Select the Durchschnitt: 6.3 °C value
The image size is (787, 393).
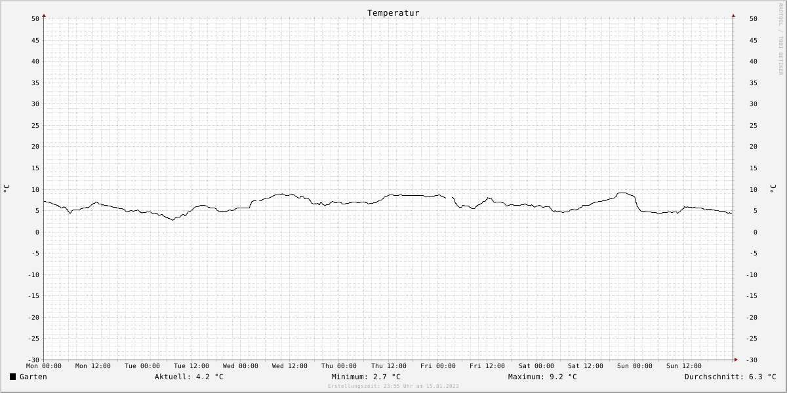click(x=731, y=377)
